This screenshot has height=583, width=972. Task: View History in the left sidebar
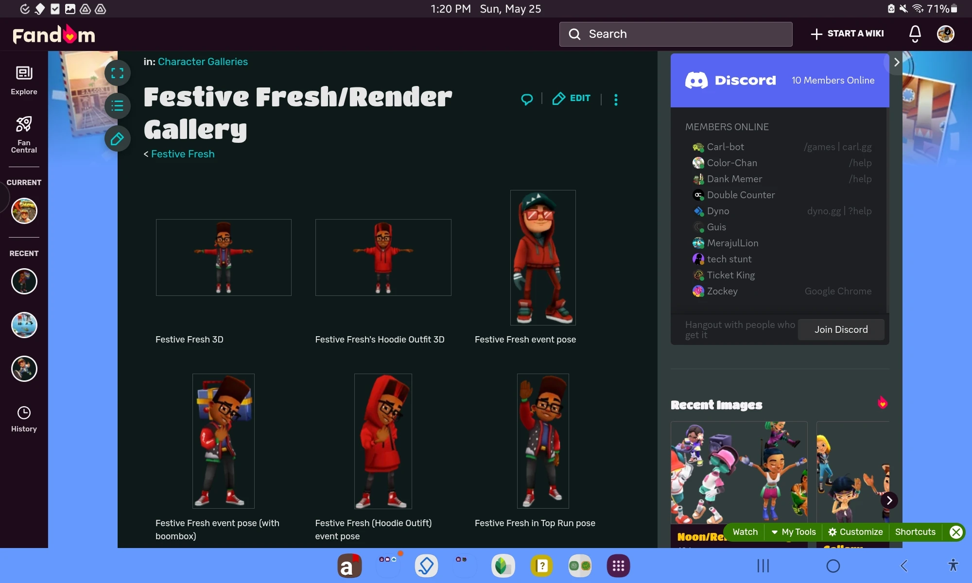(24, 418)
